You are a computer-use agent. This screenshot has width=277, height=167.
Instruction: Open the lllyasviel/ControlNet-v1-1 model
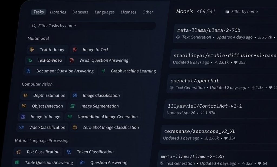point(206,106)
